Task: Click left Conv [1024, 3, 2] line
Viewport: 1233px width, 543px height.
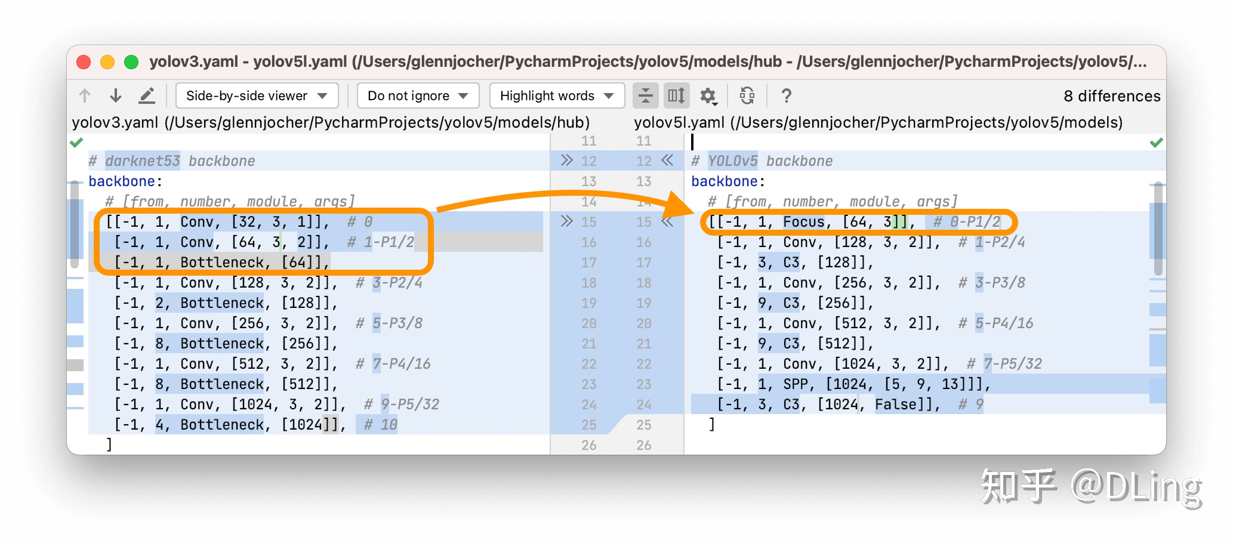Action: coord(276,405)
